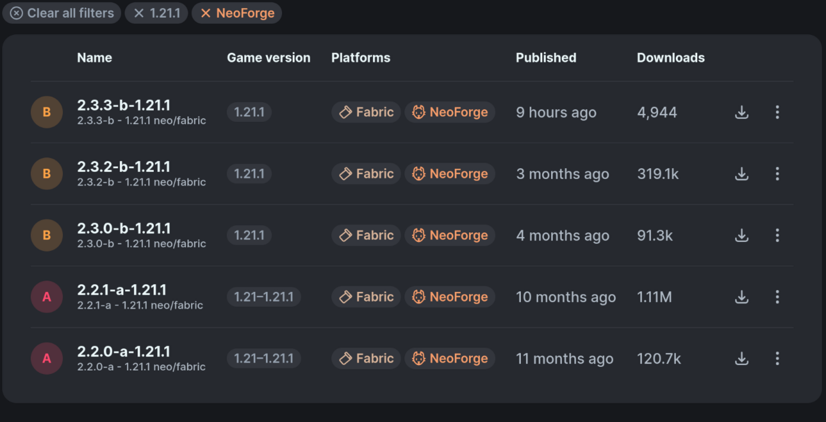This screenshot has width=826, height=422.
Task: Open the 2.2.0-a-1.21.1 version page
Action: coord(124,352)
